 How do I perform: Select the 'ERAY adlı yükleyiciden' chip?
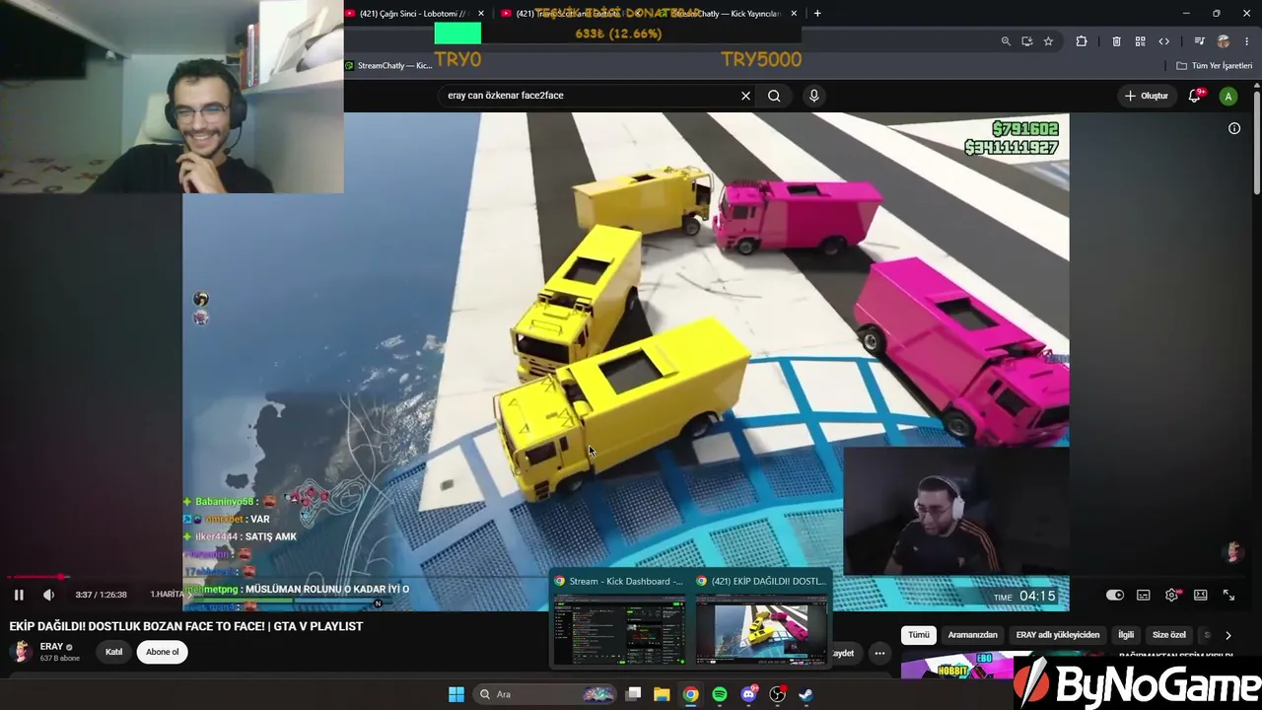(1058, 635)
